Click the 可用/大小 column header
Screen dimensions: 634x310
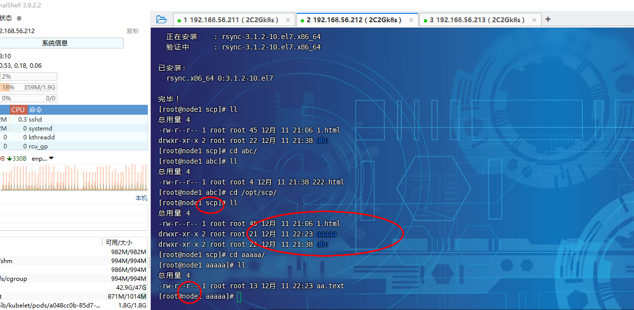click(119, 242)
